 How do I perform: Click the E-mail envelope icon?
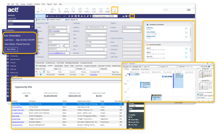coord(94,9)
